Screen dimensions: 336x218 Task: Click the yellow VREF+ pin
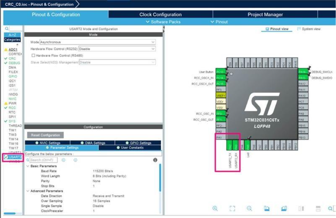221,96
